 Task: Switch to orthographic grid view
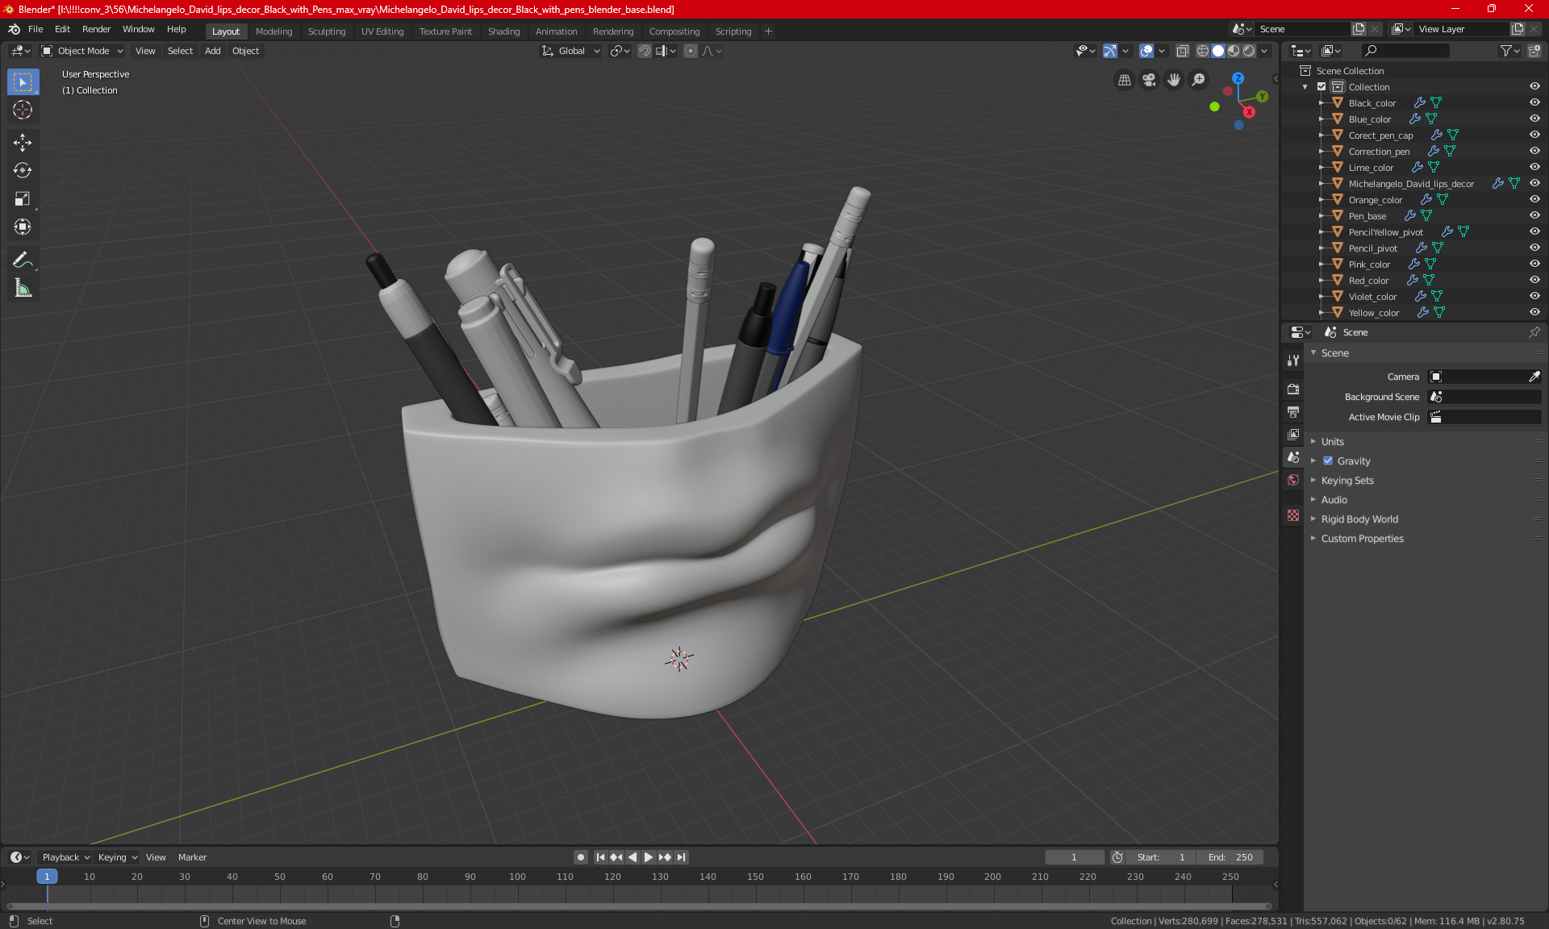click(1124, 80)
